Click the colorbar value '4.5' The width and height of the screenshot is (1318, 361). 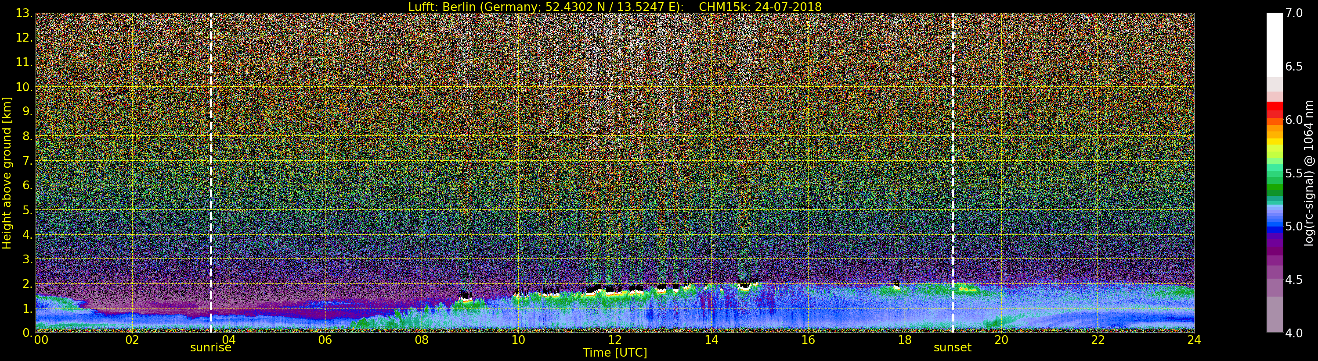[1294, 280]
